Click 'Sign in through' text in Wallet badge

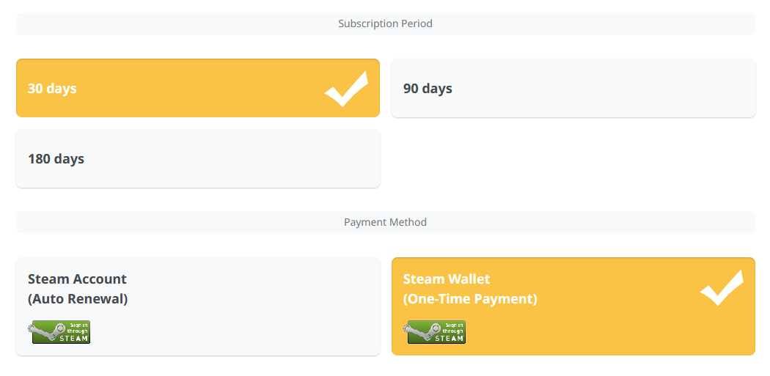tap(452, 328)
